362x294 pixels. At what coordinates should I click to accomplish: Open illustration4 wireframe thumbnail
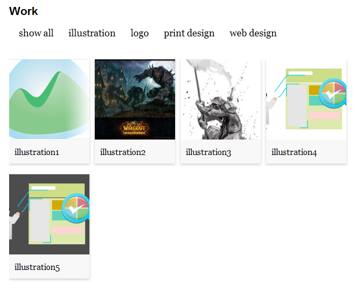tap(306, 99)
